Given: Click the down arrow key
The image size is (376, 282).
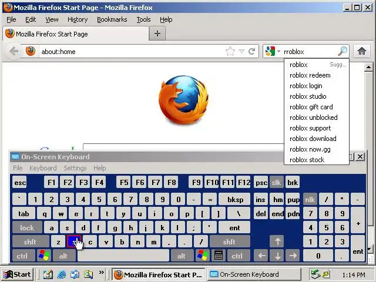Looking at the screenshot, I should click(x=277, y=256).
